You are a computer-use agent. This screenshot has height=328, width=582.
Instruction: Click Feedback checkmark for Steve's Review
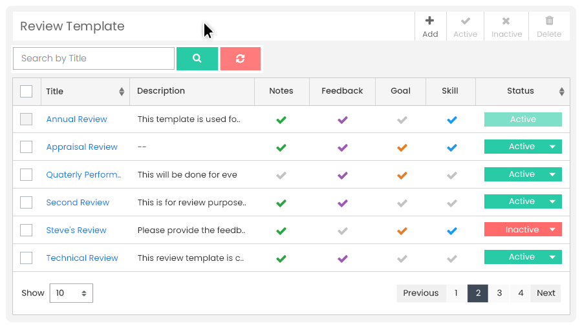[x=343, y=231]
